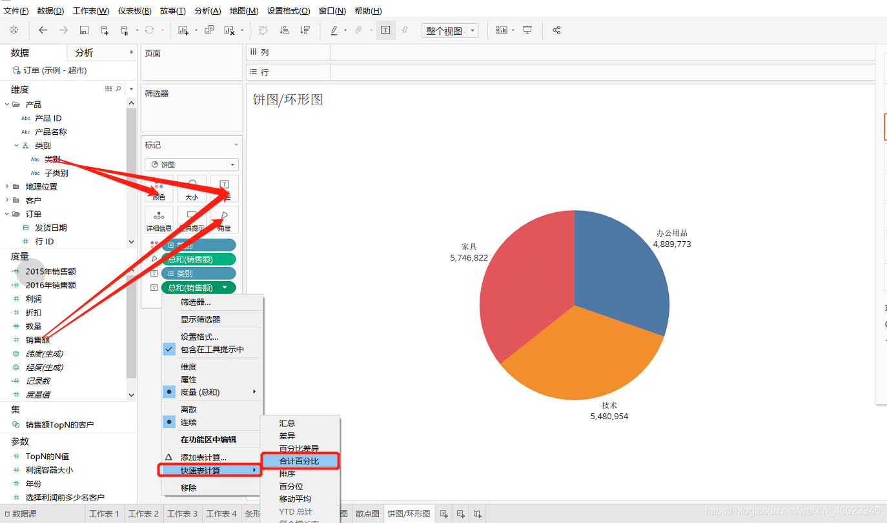Click the new story tab icon at bottom
Image resolution: width=887 pixels, height=523 pixels.
click(477, 514)
